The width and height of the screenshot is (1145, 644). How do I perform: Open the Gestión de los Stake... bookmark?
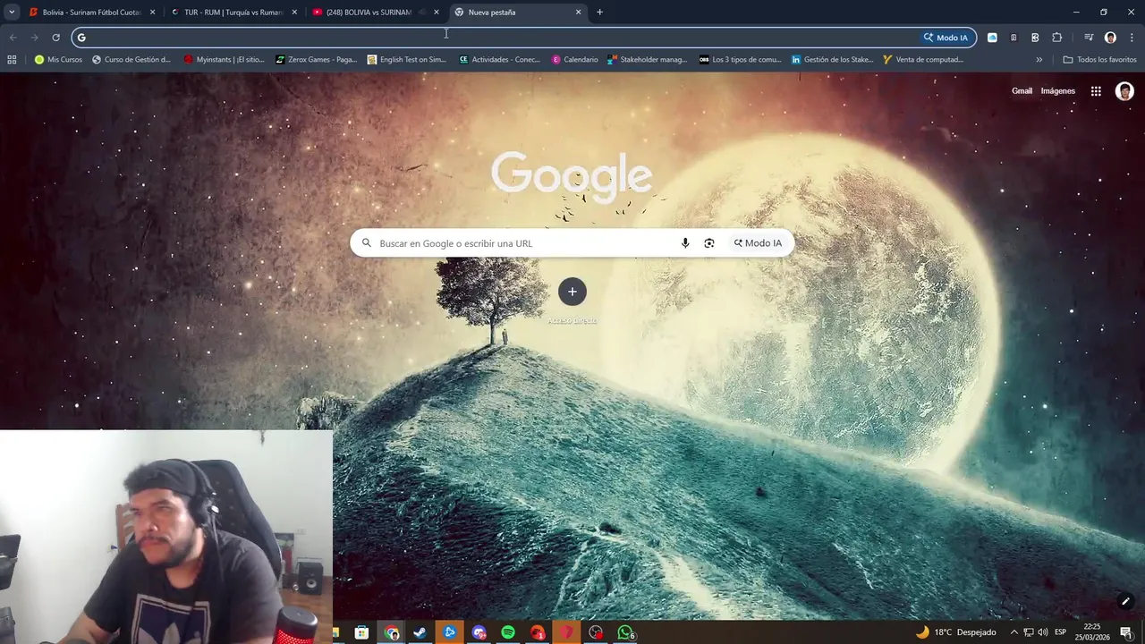tap(833, 60)
